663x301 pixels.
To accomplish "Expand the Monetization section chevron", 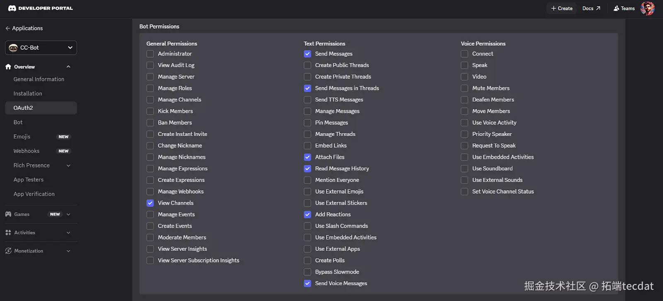I will (x=68, y=251).
